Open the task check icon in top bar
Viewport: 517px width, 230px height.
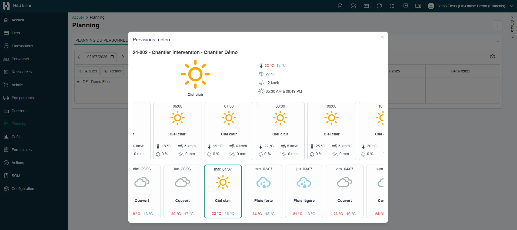click(x=353, y=6)
